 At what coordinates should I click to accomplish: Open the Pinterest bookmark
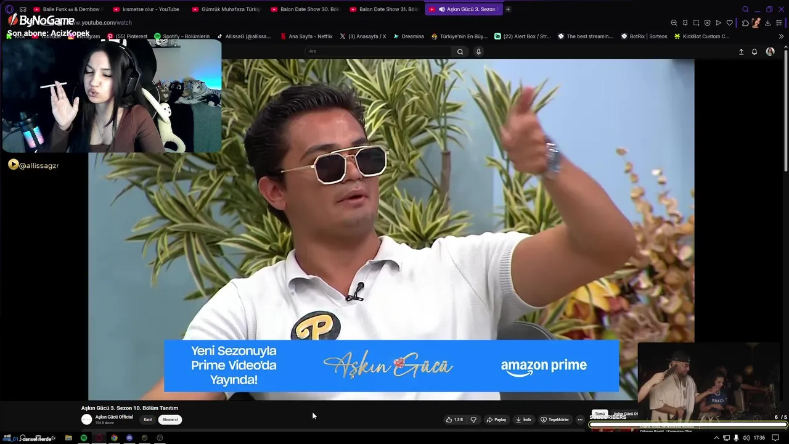(x=127, y=36)
